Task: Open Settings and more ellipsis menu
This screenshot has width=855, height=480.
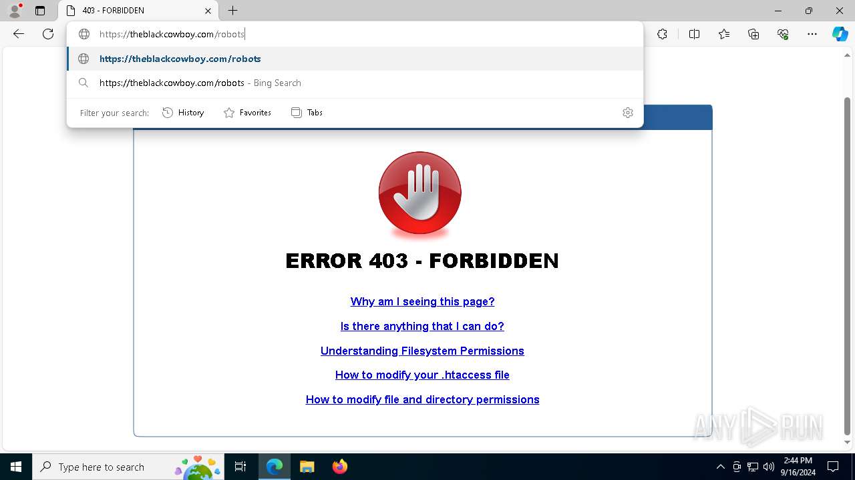Action: (812, 34)
